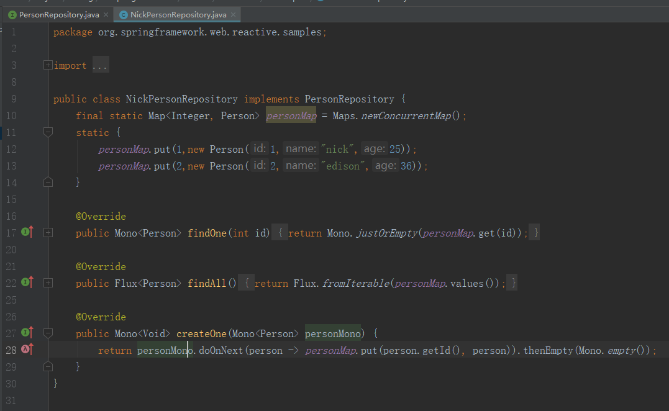
Task: Click the "nick" string literal on line 12
Action: (x=337, y=149)
